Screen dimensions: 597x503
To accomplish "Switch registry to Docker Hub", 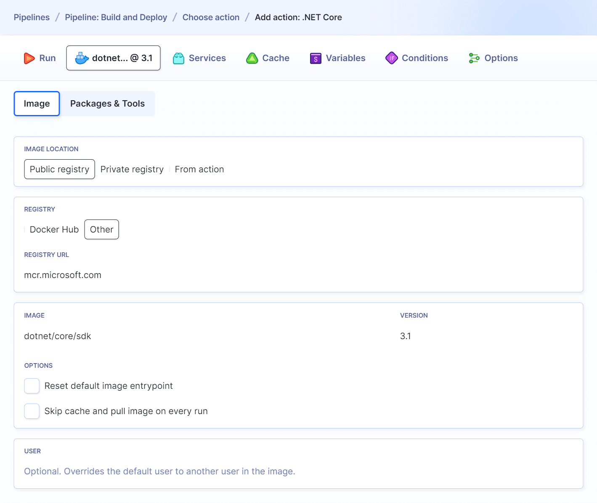I will 54,229.
